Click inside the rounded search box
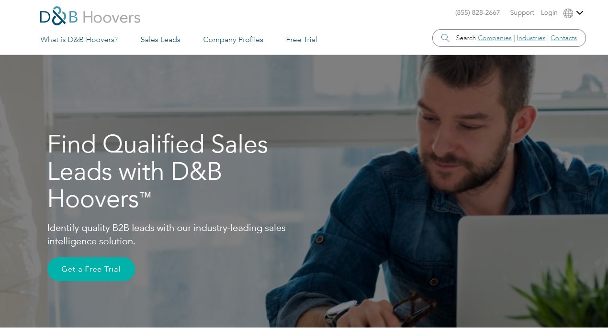 click(509, 38)
